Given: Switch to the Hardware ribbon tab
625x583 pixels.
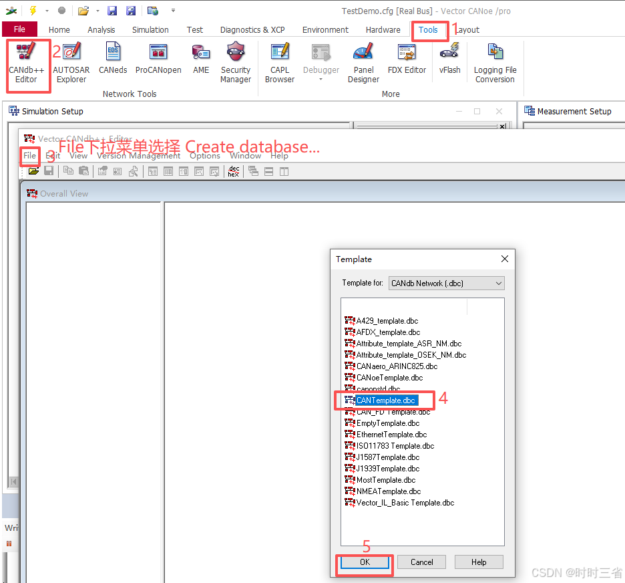Looking at the screenshot, I should 383,30.
